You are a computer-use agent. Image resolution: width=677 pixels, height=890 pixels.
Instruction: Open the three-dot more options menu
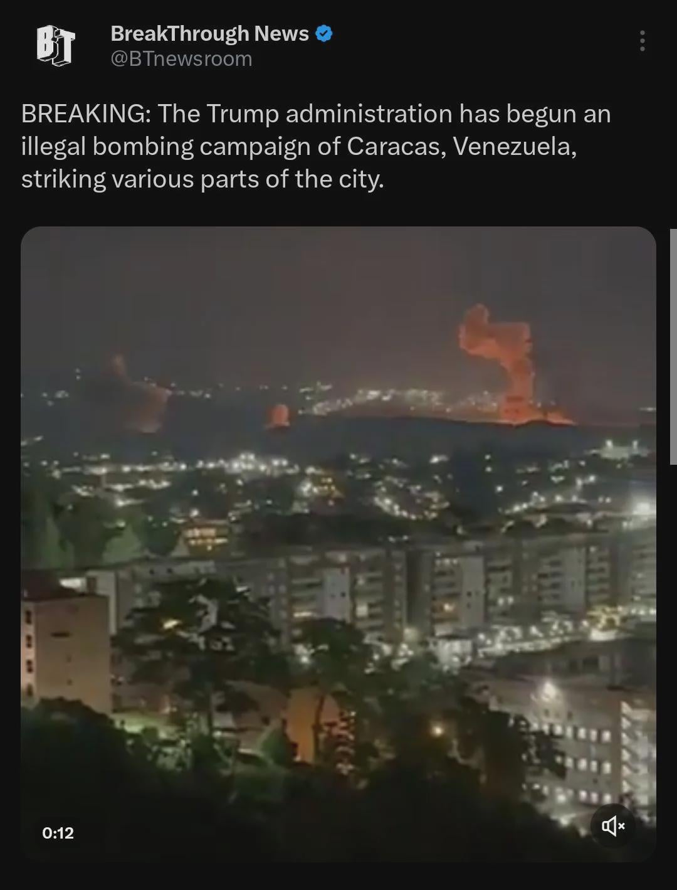(x=642, y=41)
